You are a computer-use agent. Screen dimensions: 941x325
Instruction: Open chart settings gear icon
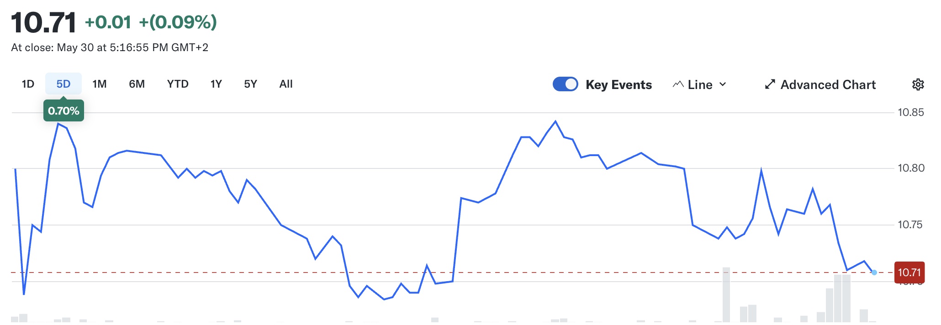click(x=918, y=84)
